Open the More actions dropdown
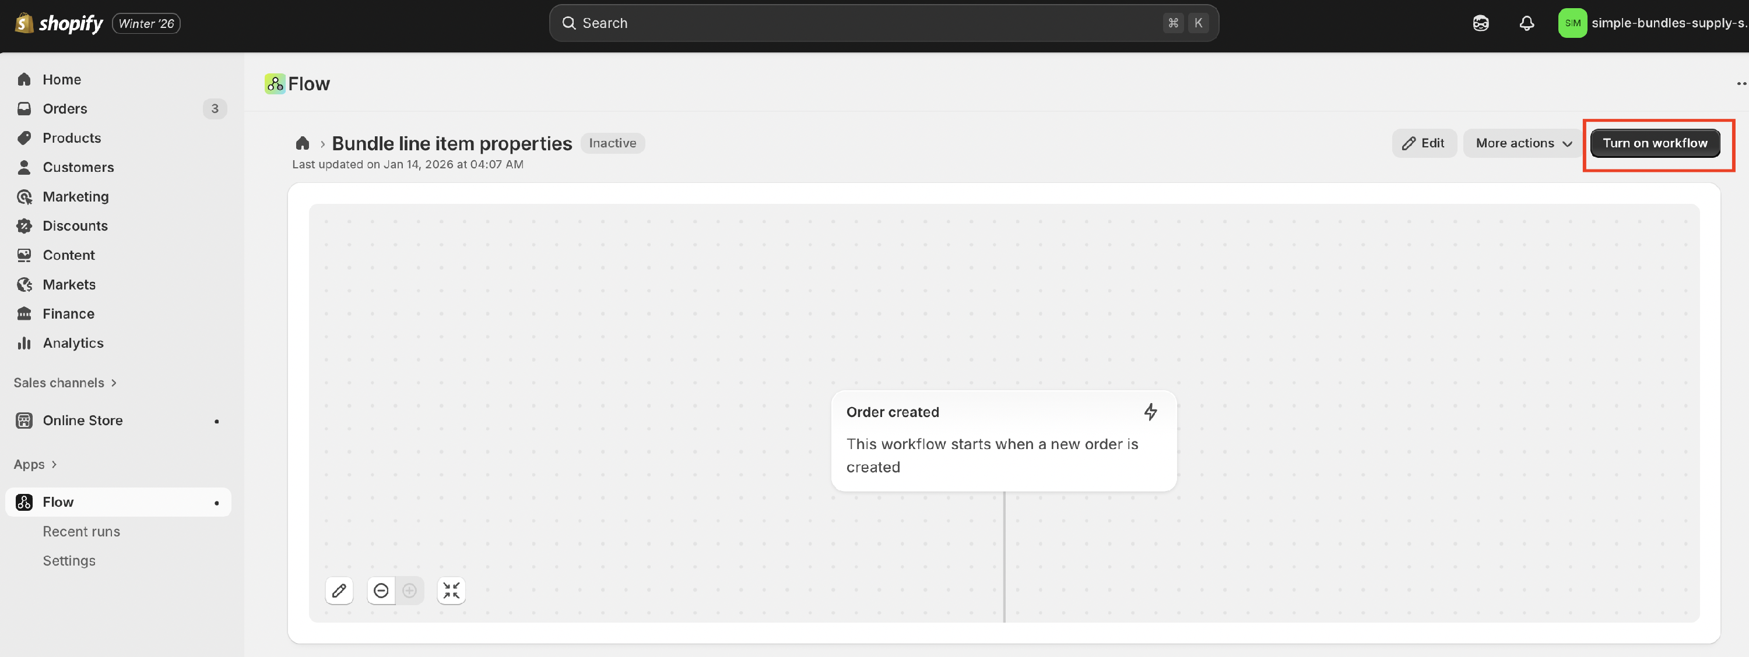1749x657 pixels. pyautogui.click(x=1523, y=143)
